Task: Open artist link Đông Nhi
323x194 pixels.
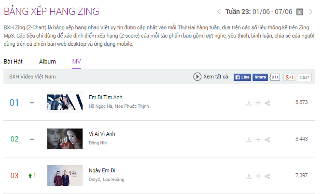Action: (x=98, y=143)
